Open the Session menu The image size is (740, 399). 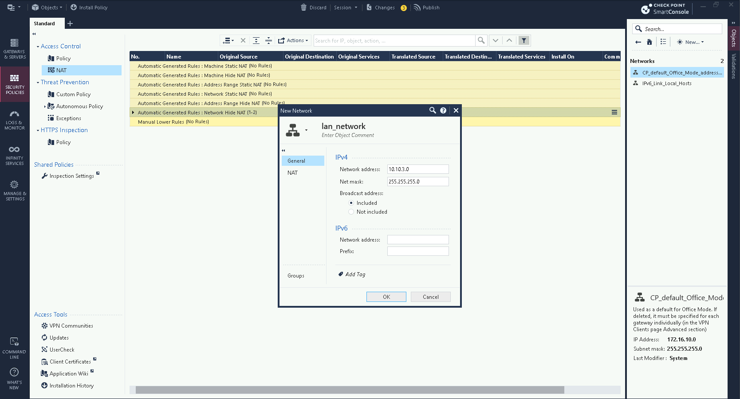[x=345, y=8]
